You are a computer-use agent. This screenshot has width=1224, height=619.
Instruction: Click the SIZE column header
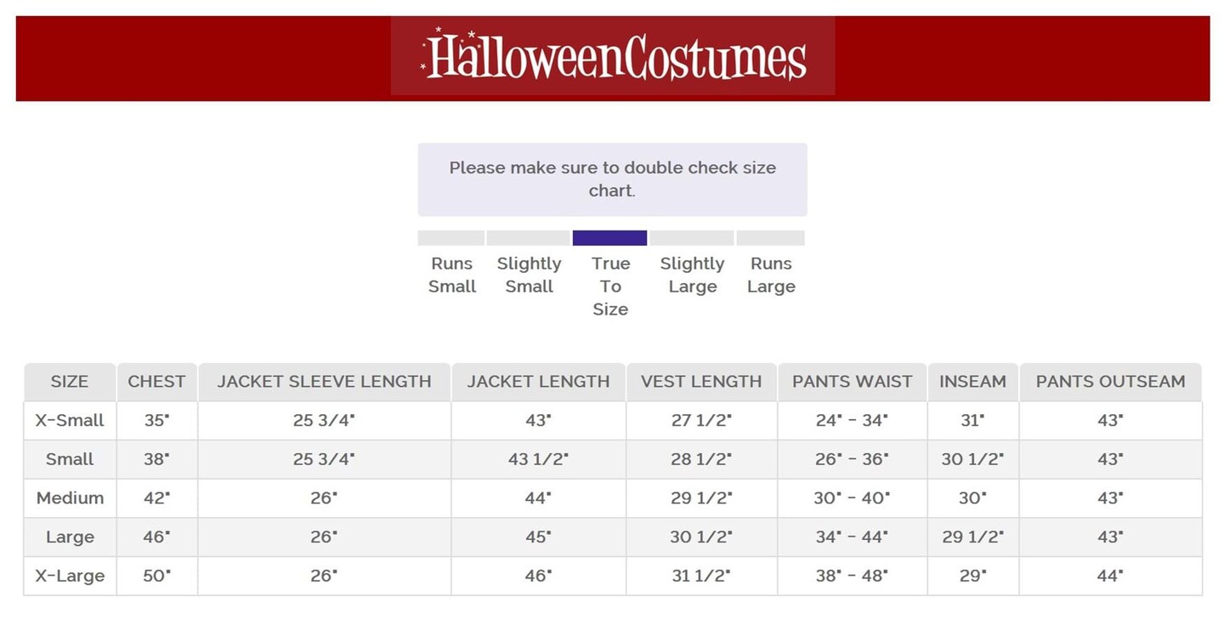point(70,382)
